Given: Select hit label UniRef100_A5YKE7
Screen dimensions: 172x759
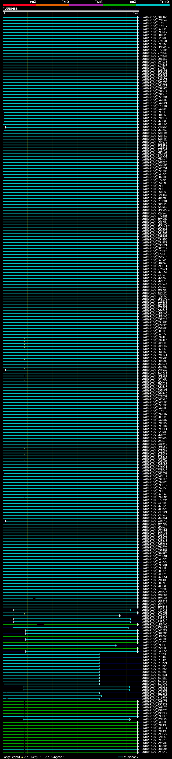Looking at the screenshot, I should coord(154,628).
